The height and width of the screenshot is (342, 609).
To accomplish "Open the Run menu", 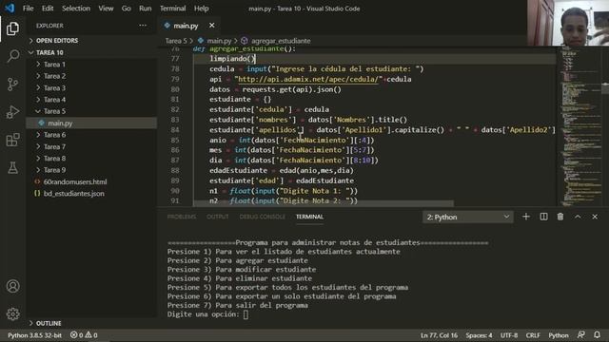I will pyautogui.click(x=146, y=9).
